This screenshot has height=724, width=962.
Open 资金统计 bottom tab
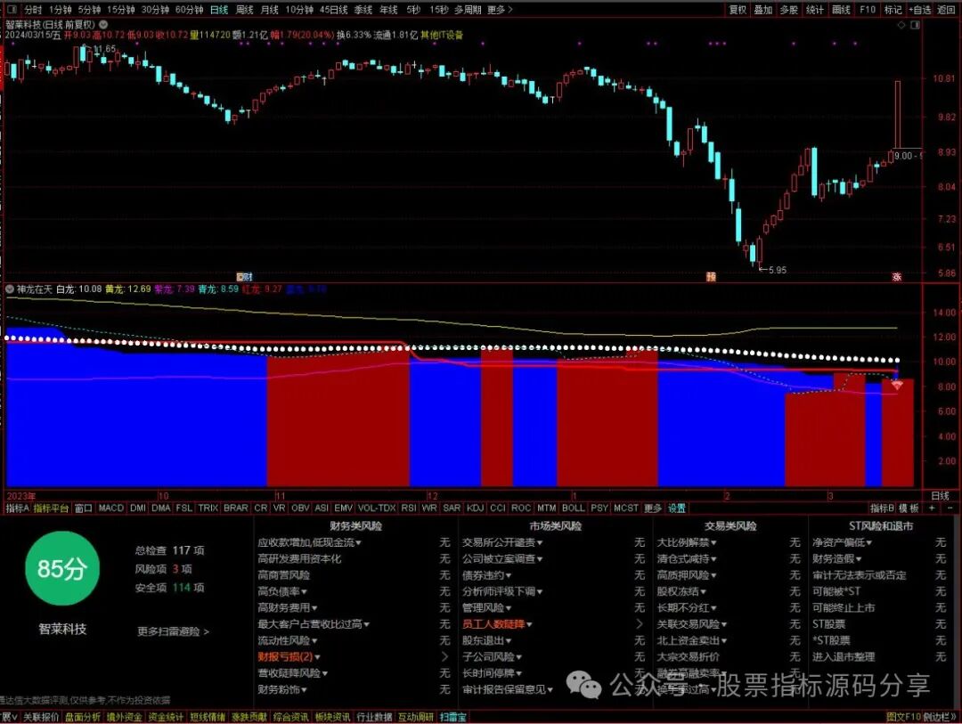click(x=166, y=717)
